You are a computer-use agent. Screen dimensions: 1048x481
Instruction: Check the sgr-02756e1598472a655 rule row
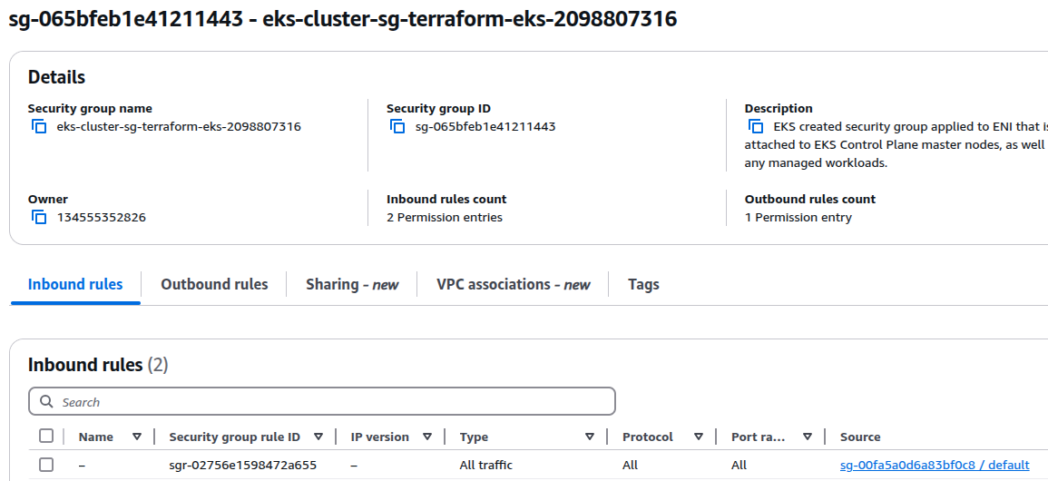tap(46, 465)
